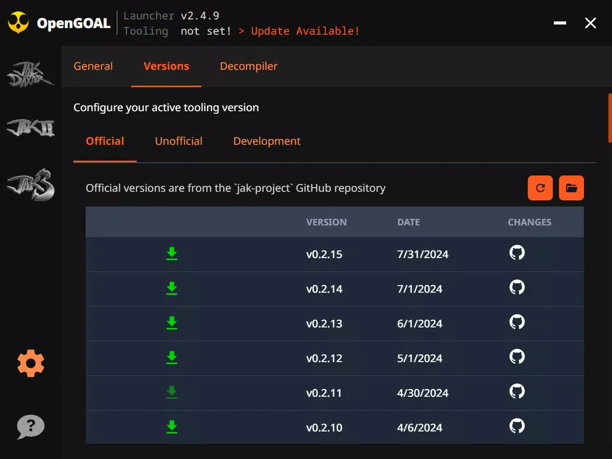Image resolution: width=612 pixels, height=459 pixels.
Task: Click the v0.2.14 version text
Action: tap(324, 289)
